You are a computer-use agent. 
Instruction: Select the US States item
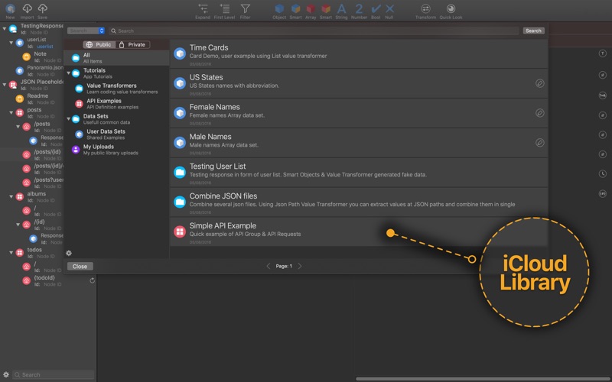359,83
